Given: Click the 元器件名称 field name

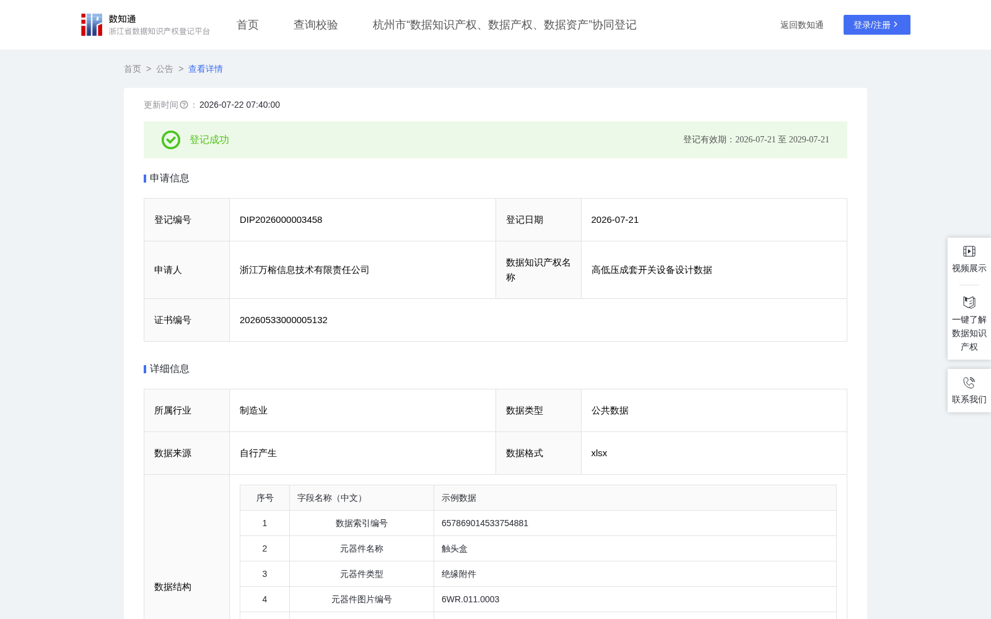Looking at the screenshot, I should pos(362,548).
